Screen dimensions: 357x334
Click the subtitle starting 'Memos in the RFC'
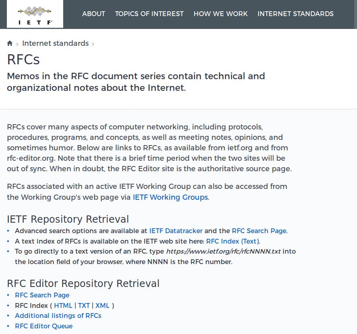pyautogui.click(x=136, y=82)
